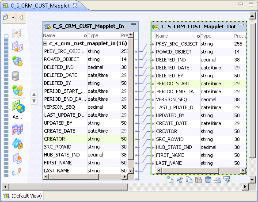The width and height of the screenshot is (258, 202).
Task: Click the editor canvas scroll down arrow
Action: tap(252, 180)
